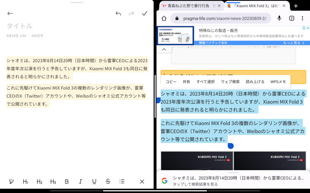
Task: Open the tab switcher showing 2 tabs
Action: pyautogui.click(x=292, y=18)
